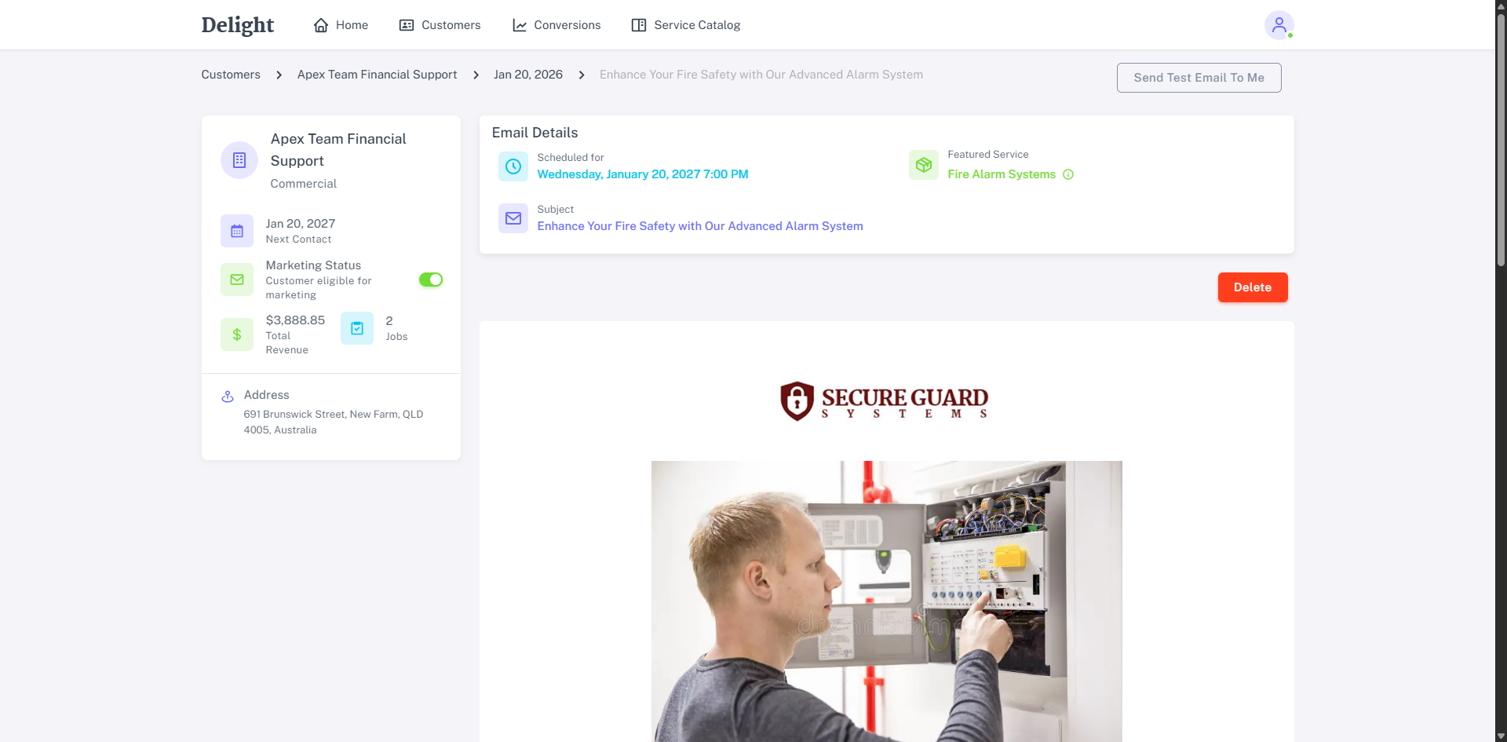Click the red Delete button

click(x=1253, y=287)
